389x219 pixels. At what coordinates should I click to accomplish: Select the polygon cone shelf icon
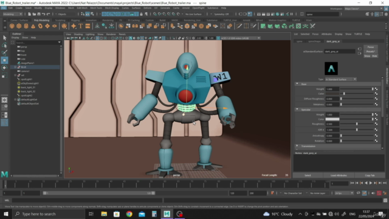pyautogui.click(x=33, y=26)
